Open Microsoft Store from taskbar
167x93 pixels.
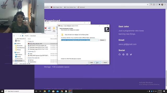point(53,91)
